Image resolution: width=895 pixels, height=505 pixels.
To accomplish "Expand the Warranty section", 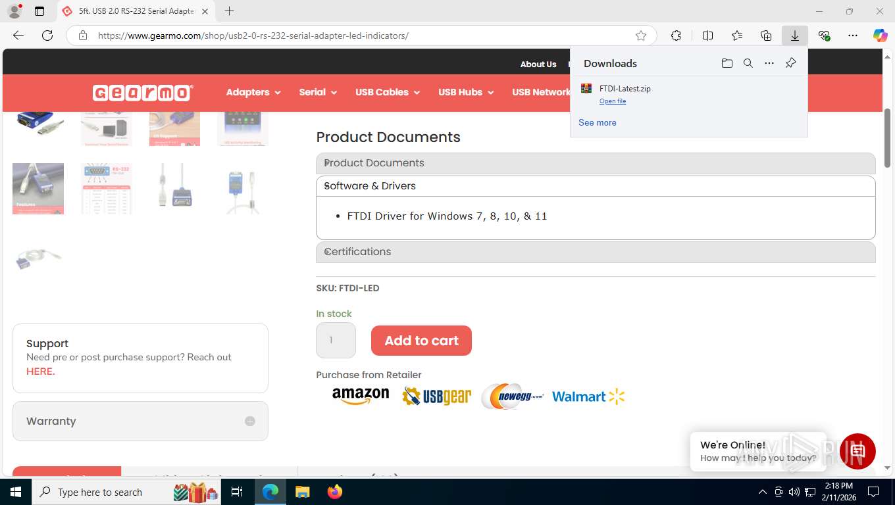I will coord(140,421).
